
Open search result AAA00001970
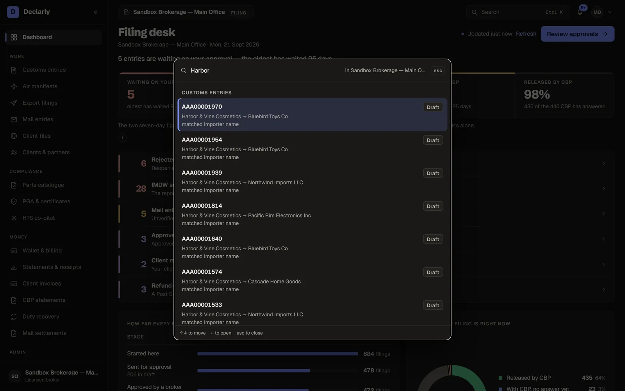point(312,115)
